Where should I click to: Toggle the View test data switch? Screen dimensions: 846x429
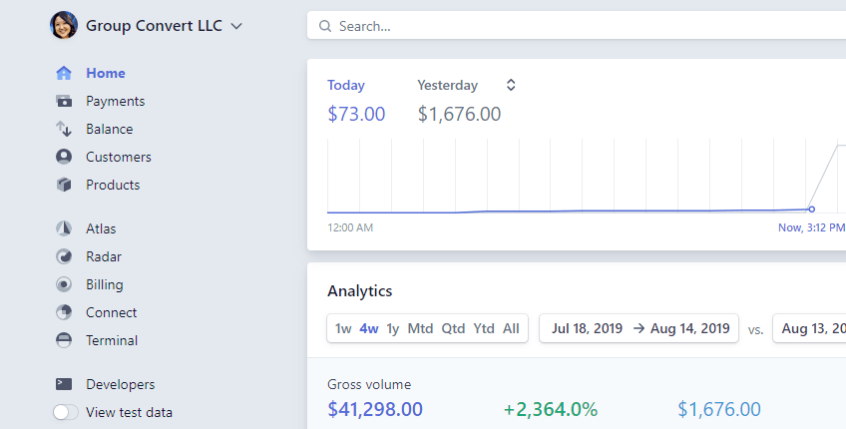click(65, 412)
